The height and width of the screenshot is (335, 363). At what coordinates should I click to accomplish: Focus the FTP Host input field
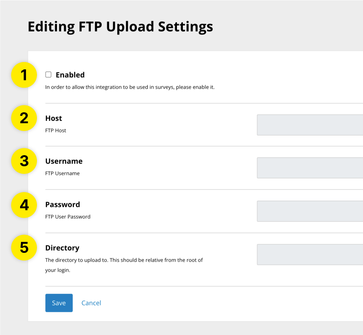(310, 125)
